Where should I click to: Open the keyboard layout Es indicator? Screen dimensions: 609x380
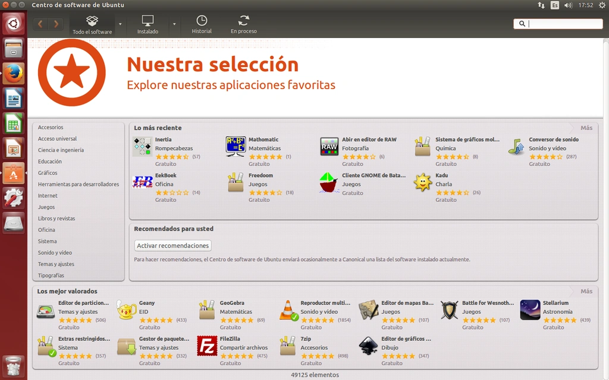point(555,5)
